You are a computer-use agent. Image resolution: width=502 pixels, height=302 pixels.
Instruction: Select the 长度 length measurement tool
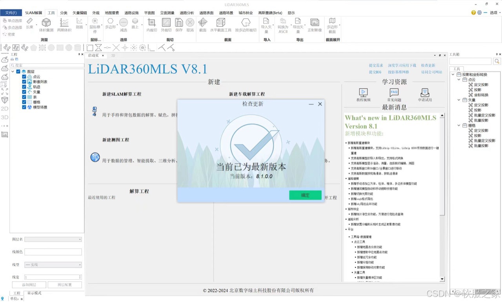tap(29, 23)
